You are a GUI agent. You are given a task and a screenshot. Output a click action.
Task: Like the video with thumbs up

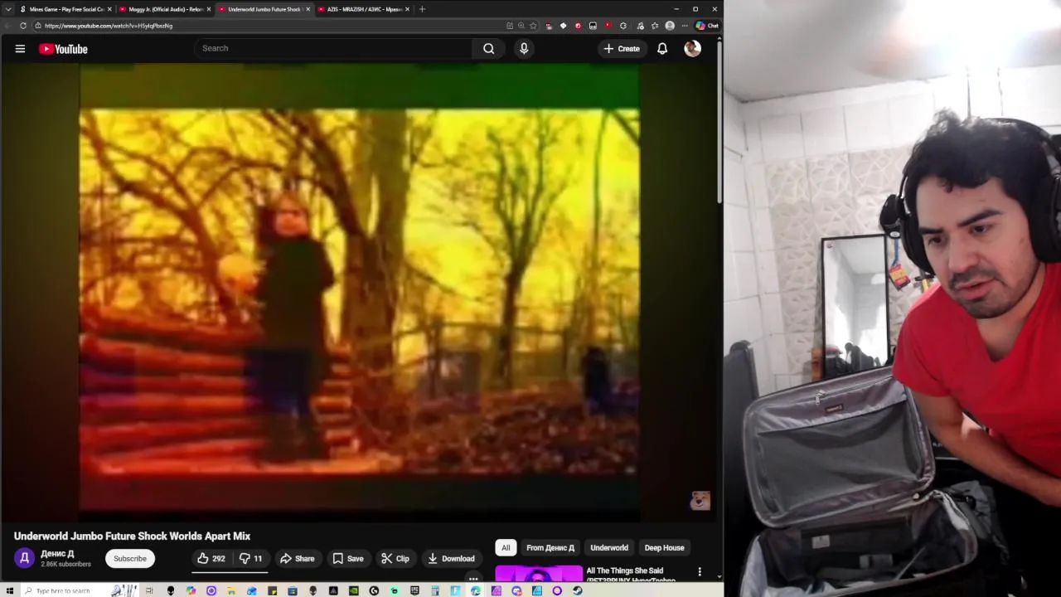[x=211, y=559]
